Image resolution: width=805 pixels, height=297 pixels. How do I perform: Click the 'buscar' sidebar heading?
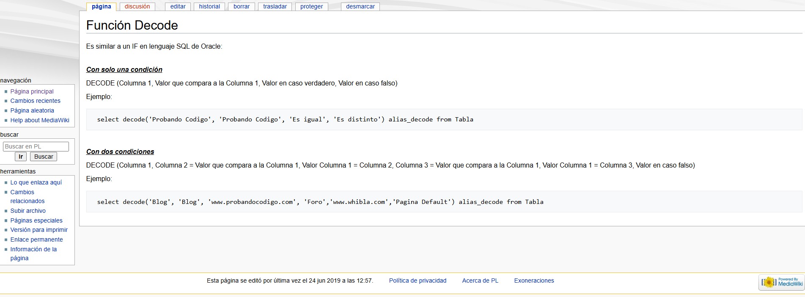9,135
